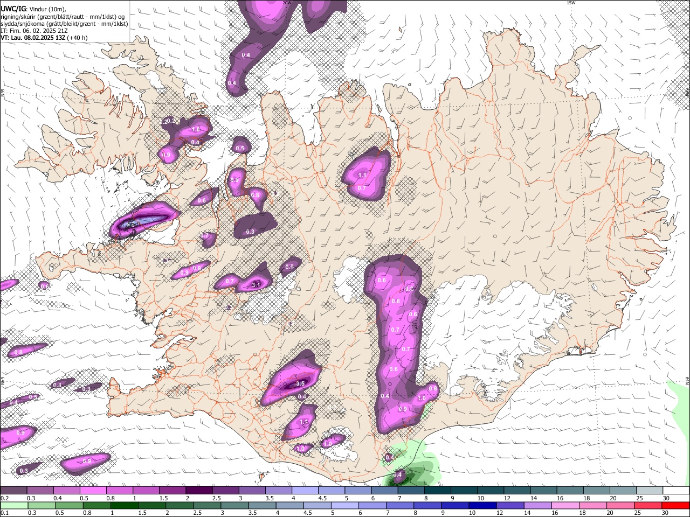This screenshot has height=517, width=690.
Task: Click the '0.2' label in the upper legend row
Action: [4, 498]
